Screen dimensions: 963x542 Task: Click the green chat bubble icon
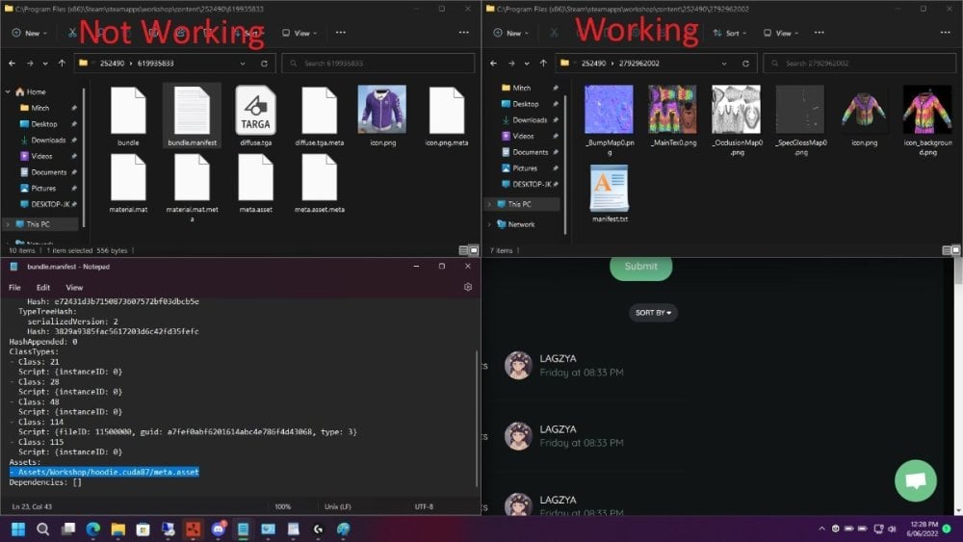(915, 480)
